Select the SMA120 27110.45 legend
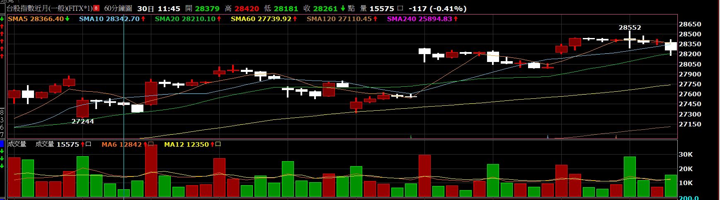The width and height of the screenshot is (720, 200). click(339, 19)
